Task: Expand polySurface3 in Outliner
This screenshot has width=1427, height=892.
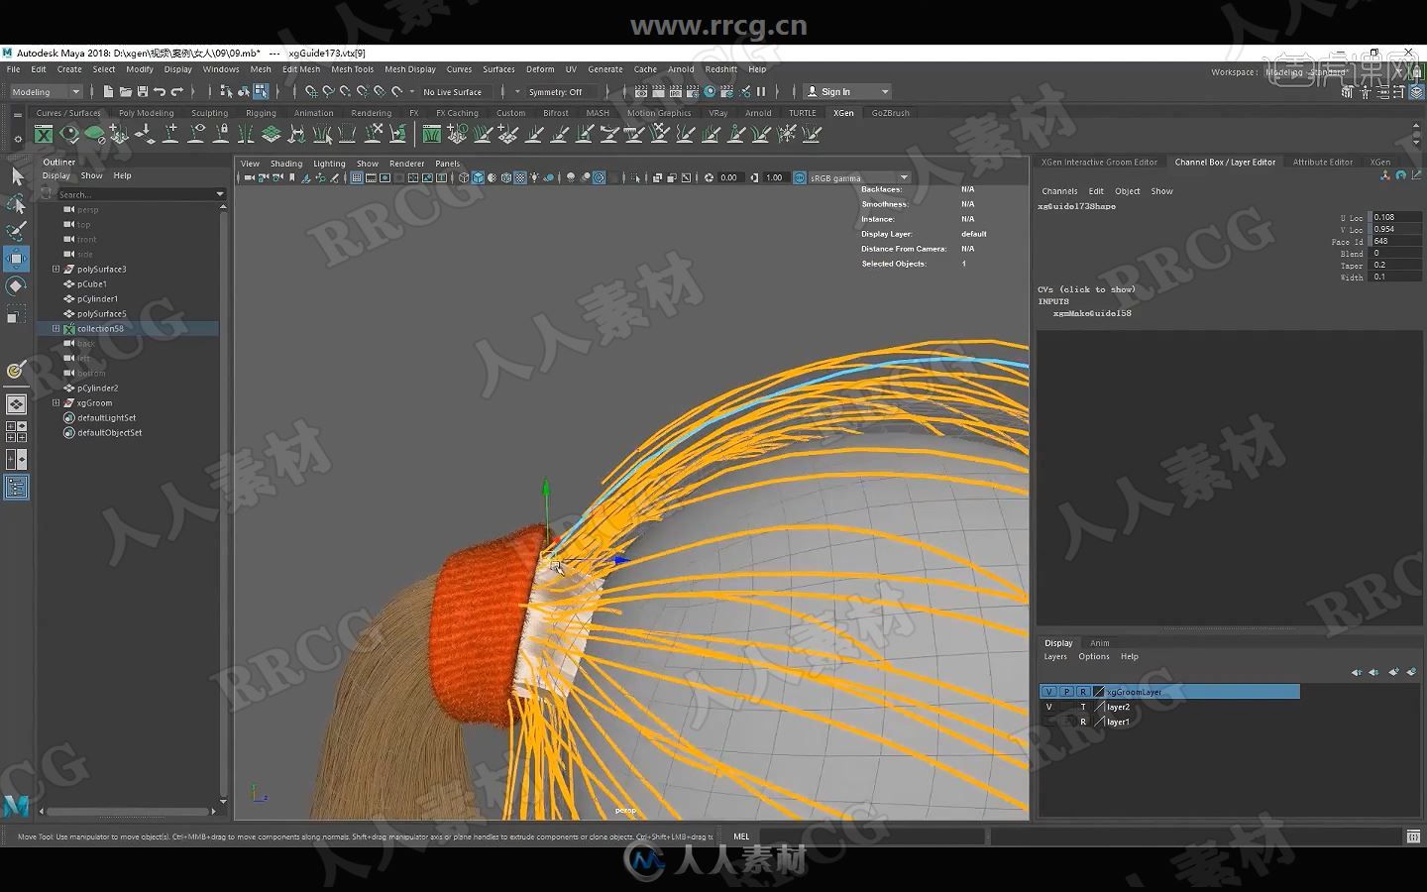Action: pyautogui.click(x=56, y=269)
